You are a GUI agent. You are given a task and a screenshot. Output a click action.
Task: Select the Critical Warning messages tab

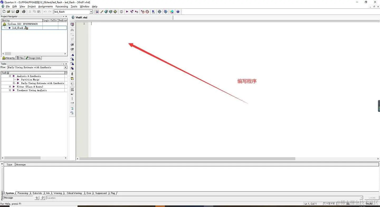click(x=74, y=193)
